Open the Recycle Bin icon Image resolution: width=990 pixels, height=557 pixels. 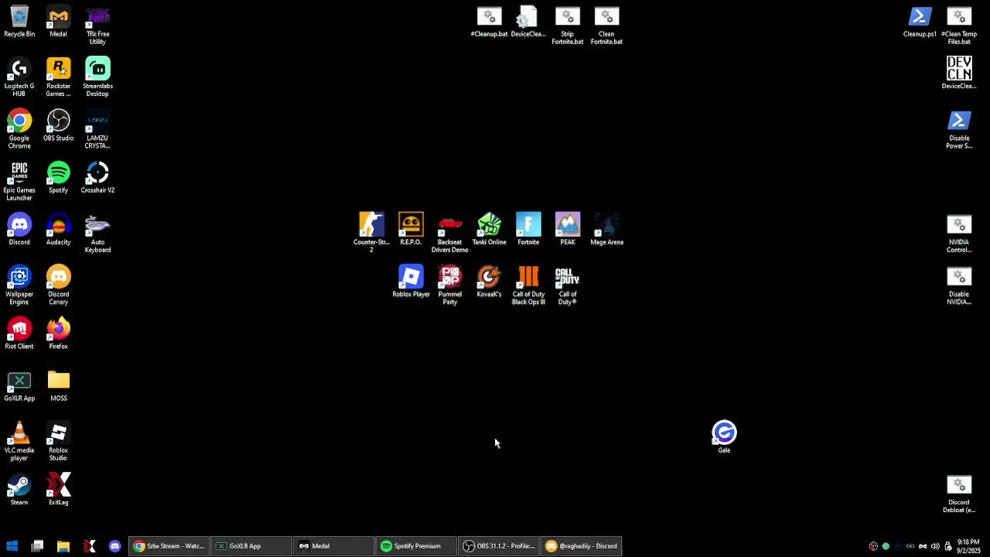pyautogui.click(x=19, y=22)
